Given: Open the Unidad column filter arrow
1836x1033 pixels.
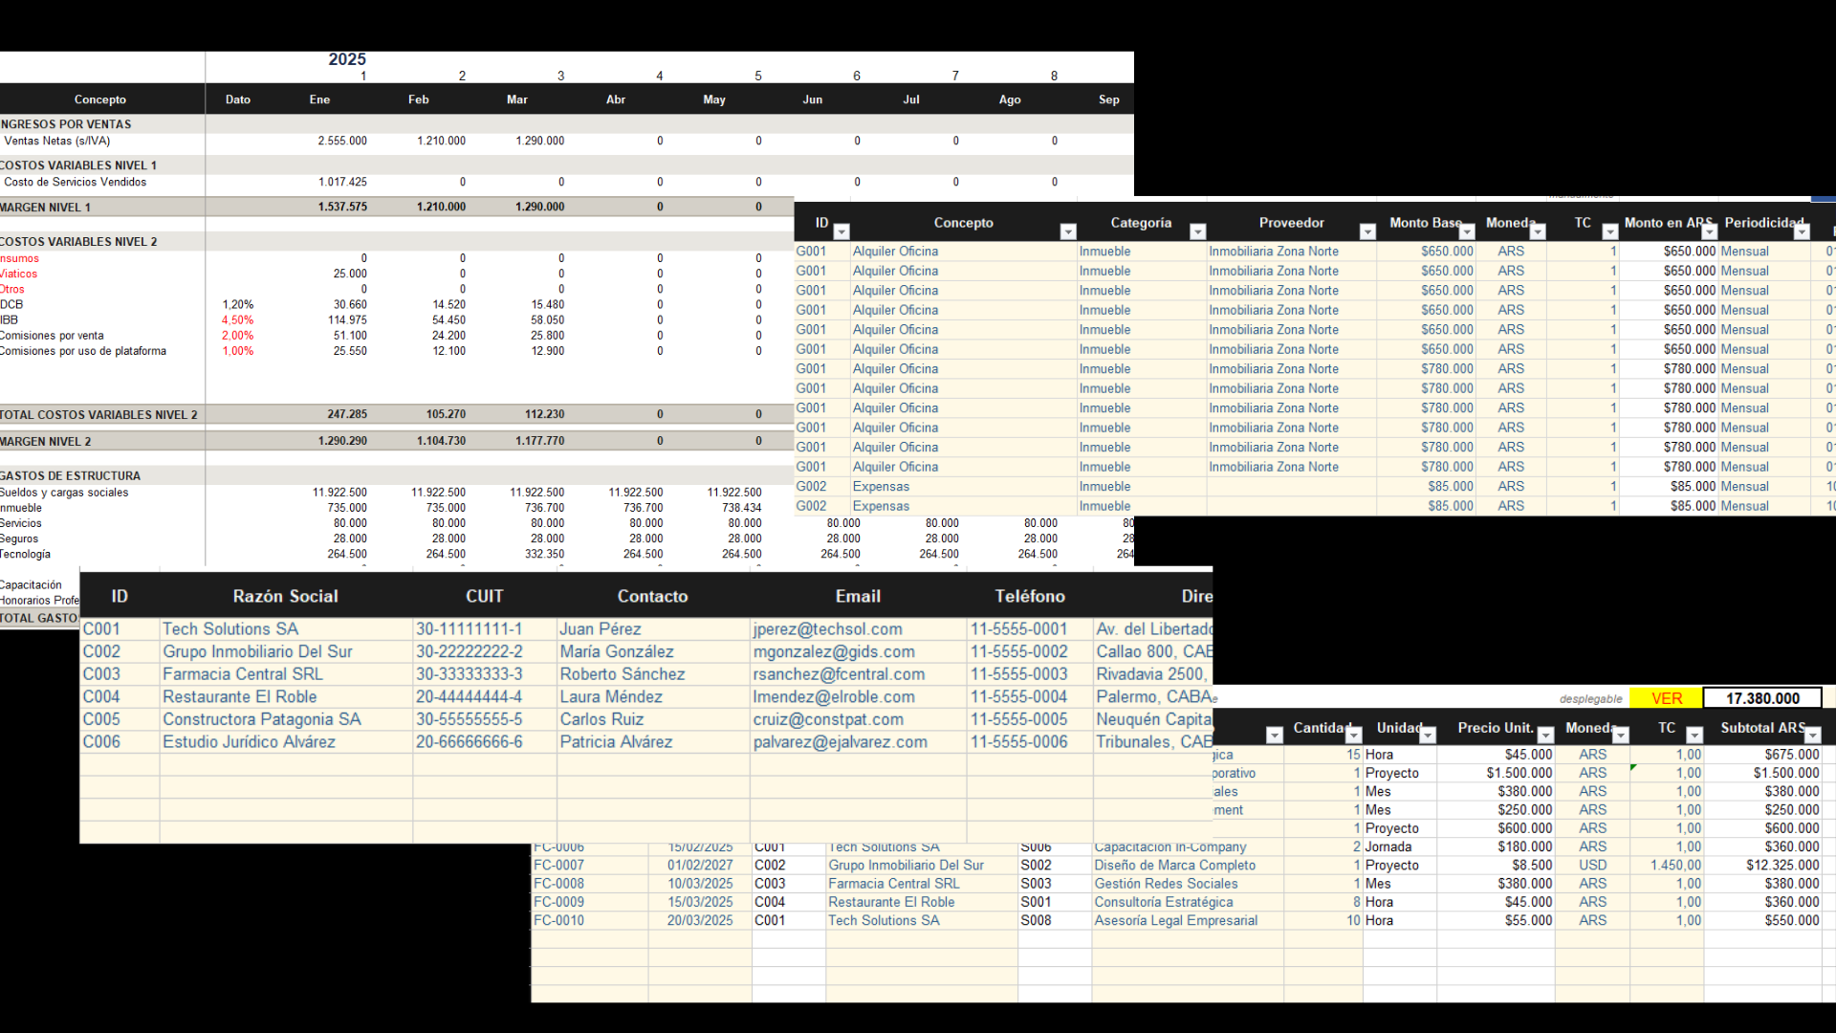Looking at the screenshot, I should coord(1428,735).
